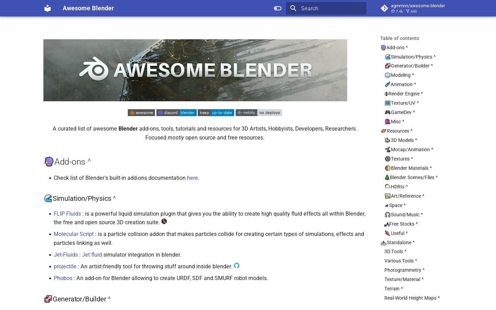Screen dimensions: 496x310
Task: Go to Modeling in table of contents
Action: [x=399, y=75]
